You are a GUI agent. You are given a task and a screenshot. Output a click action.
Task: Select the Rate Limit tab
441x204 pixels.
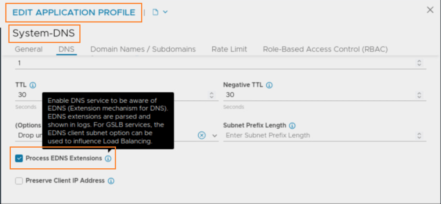click(229, 49)
